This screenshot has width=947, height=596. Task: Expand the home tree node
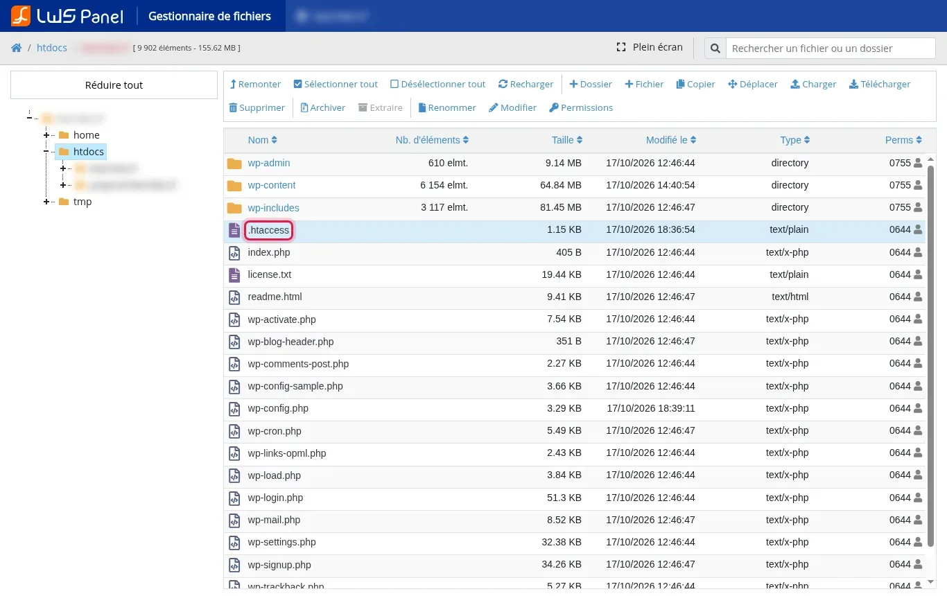click(46, 134)
